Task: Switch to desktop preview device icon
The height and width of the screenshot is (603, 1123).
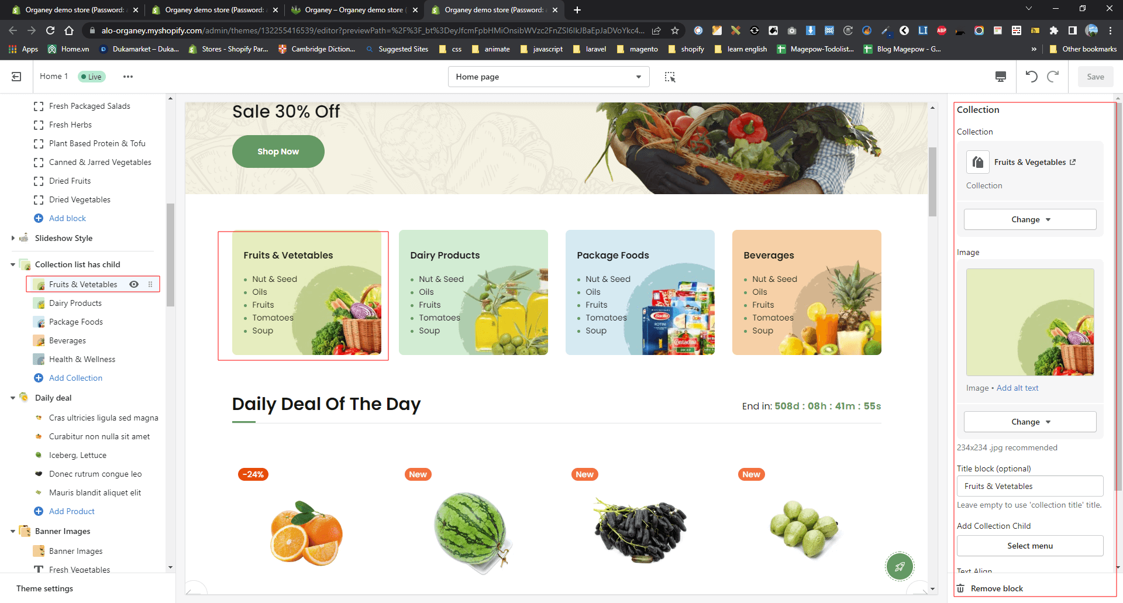Action: (x=1001, y=77)
